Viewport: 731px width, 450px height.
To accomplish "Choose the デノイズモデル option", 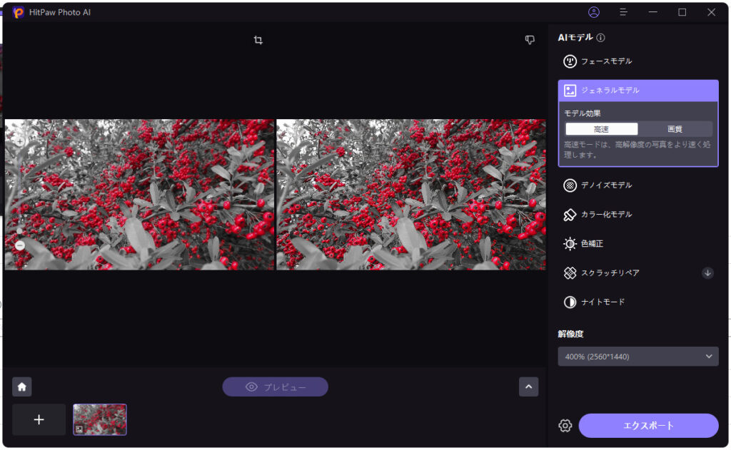I will (606, 185).
